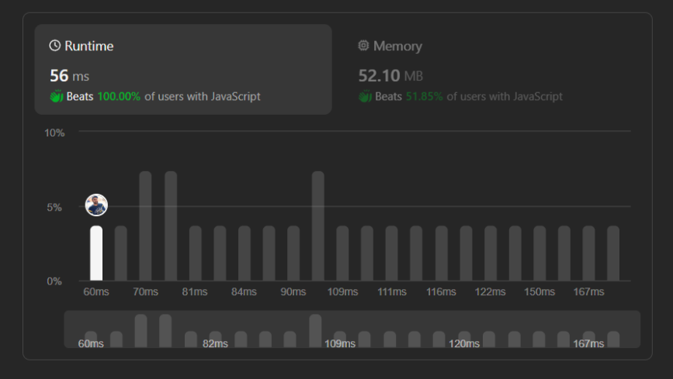Select the bar above the 150ms label

tap(539, 253)
